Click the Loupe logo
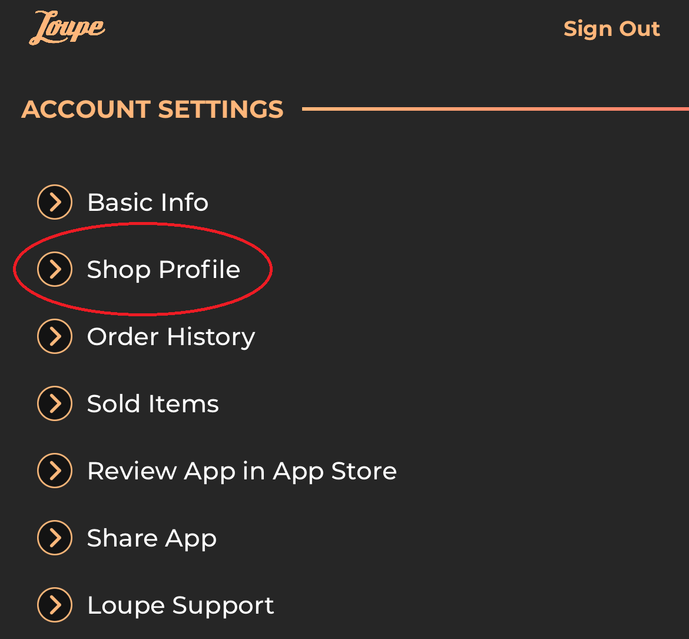Viewport: 689px width, 639px height. click(67, 27)
